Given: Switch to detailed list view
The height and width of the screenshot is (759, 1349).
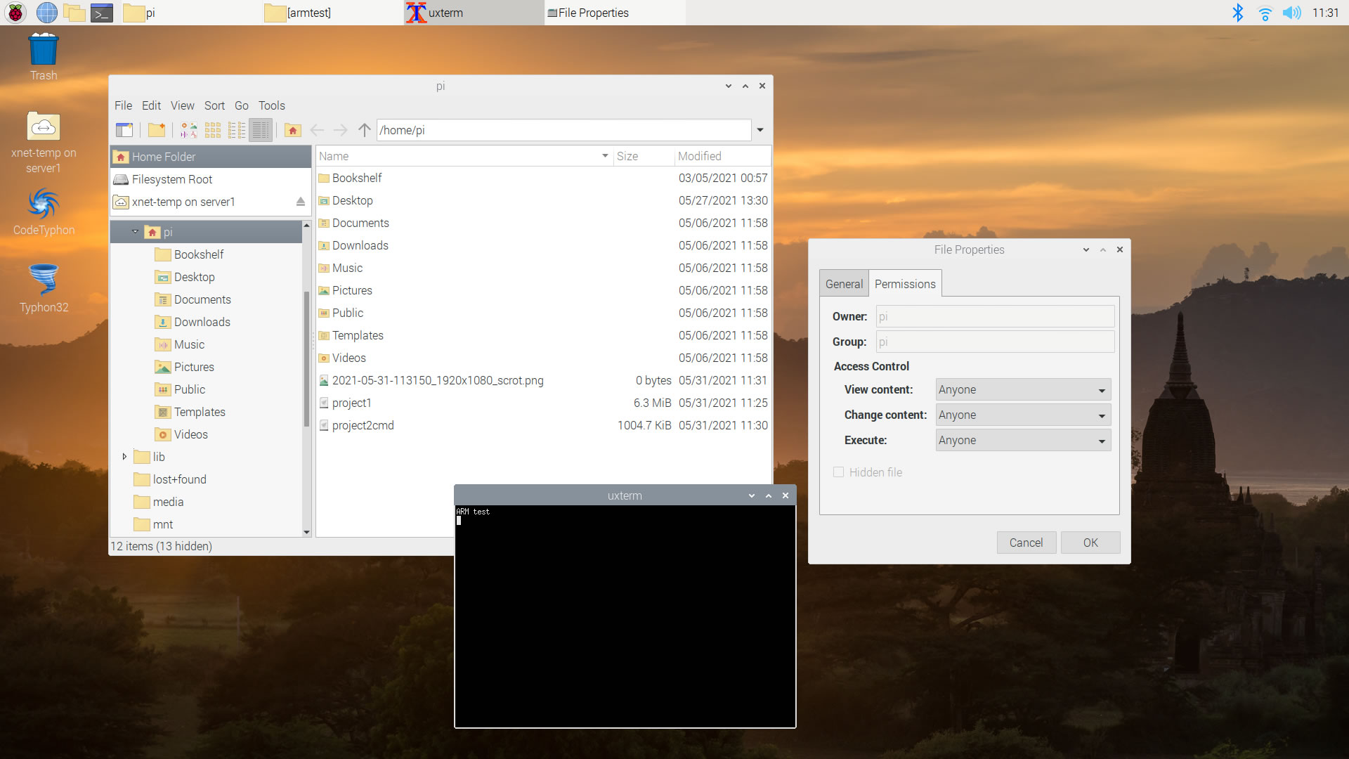Looking at the screenshot, I should pos(261,130).
